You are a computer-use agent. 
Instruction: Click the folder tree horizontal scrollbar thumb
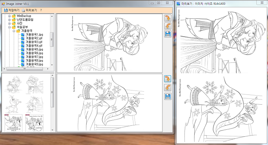[x=25, y=69]
